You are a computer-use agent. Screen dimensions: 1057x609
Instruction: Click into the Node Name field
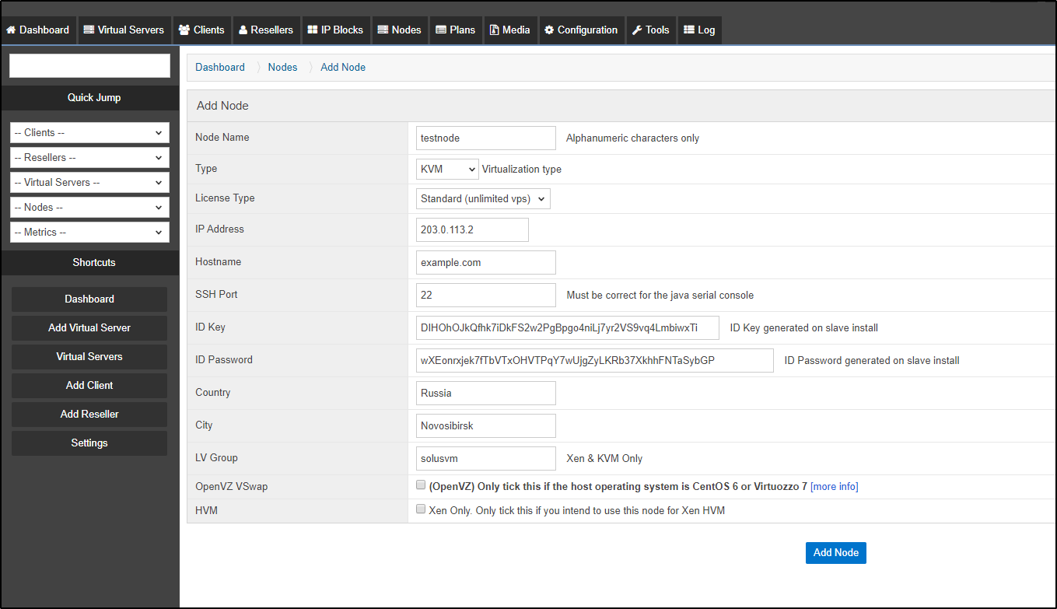(x=486, y=138)
